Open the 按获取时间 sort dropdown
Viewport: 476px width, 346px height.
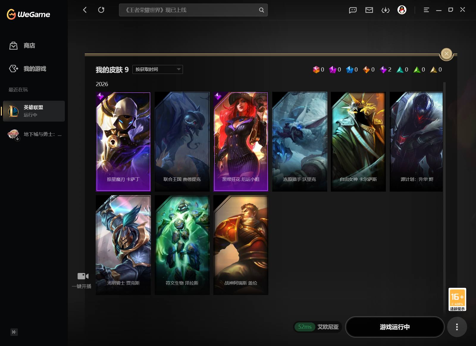coord(158,69)
